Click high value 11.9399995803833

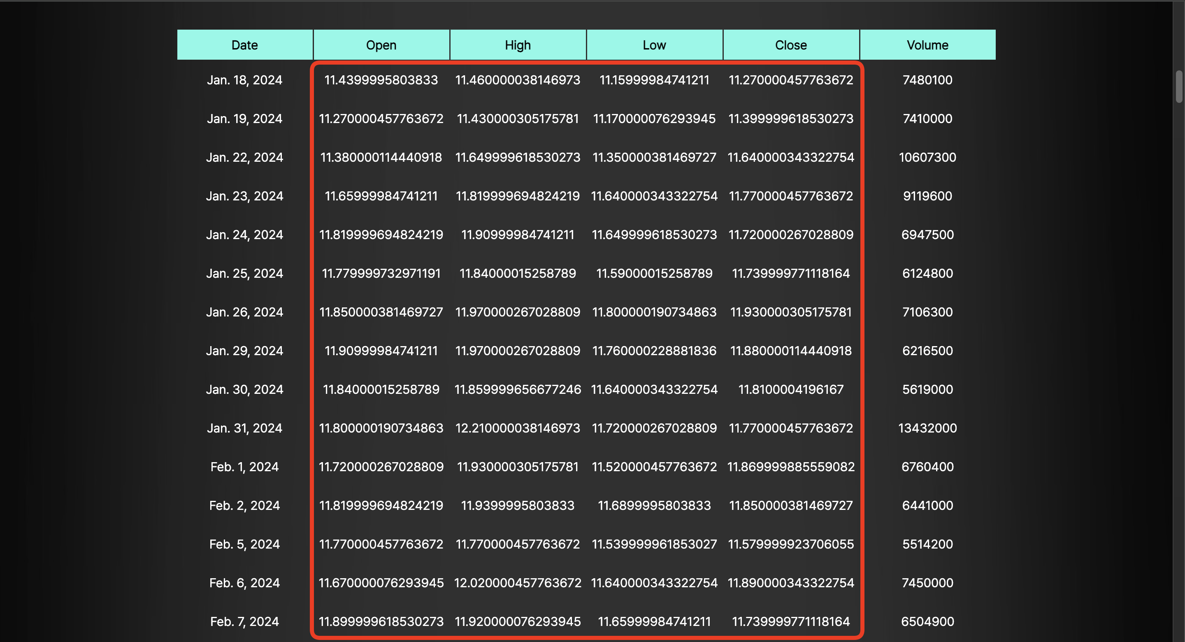[518, 505]
